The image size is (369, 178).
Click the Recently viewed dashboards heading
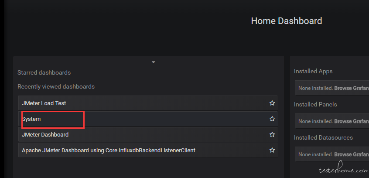[56, 86]
